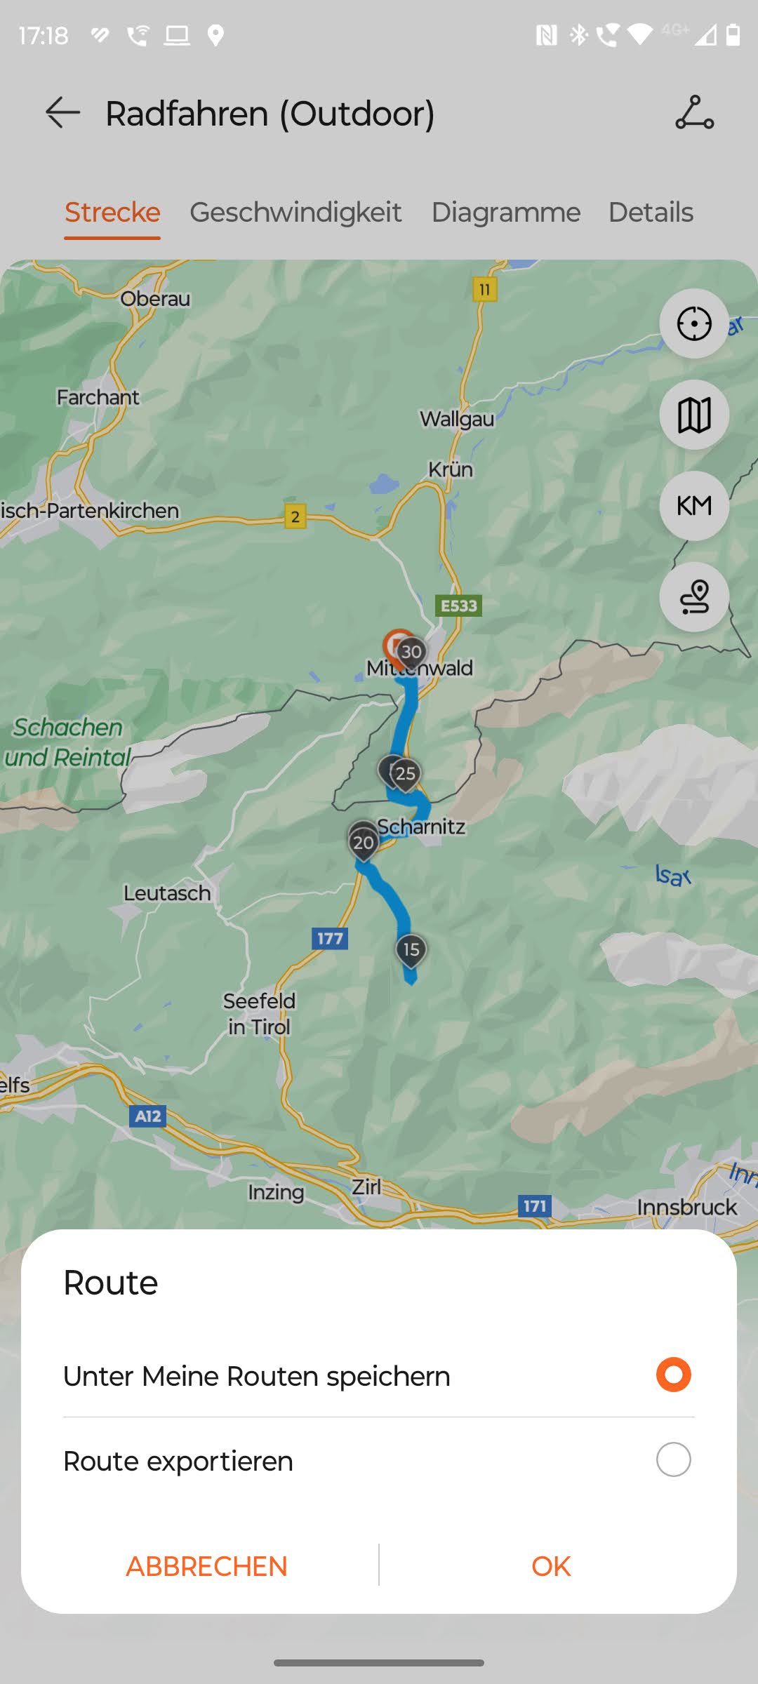Tap the back arrow icon

coord(62,113)
